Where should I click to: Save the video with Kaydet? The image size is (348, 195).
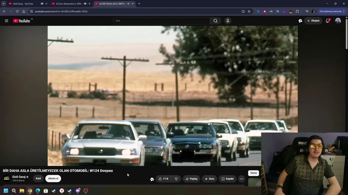click(x=228, y=179)
